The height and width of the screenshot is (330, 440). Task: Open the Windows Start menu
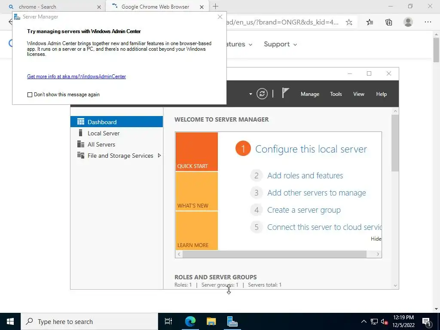[x=10, y=321]
